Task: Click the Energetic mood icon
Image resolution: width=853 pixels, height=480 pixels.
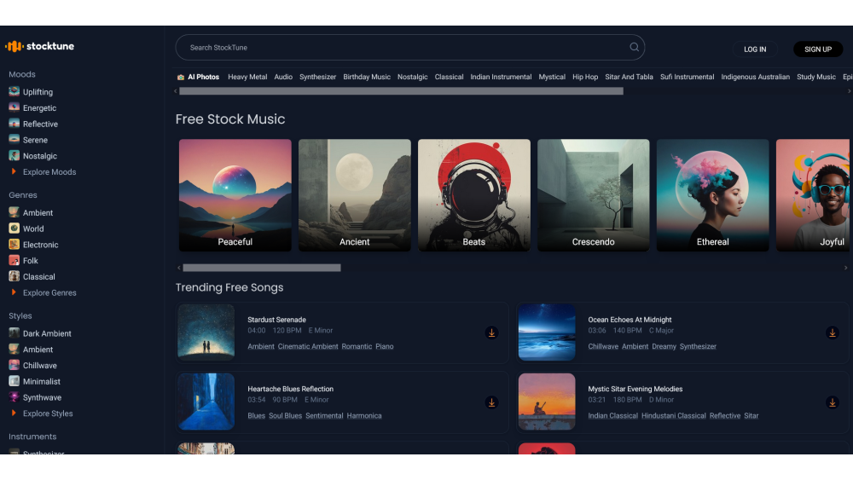Action: pos(15,107)
